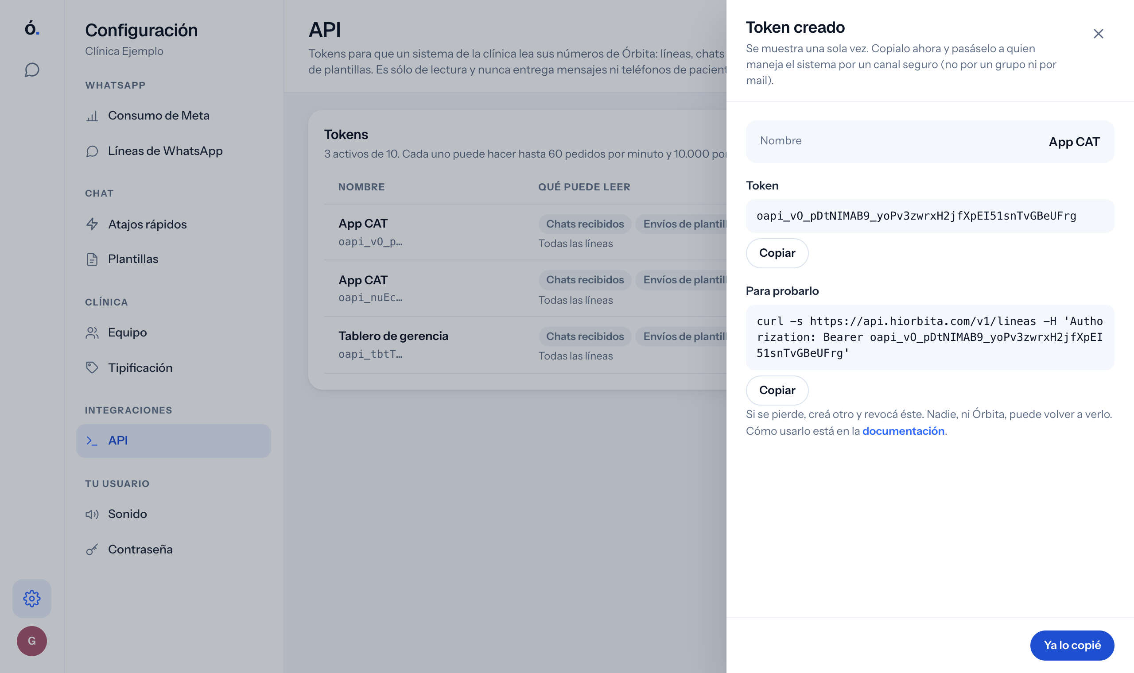Click the NOMBRE column header

tap(361, 187)
